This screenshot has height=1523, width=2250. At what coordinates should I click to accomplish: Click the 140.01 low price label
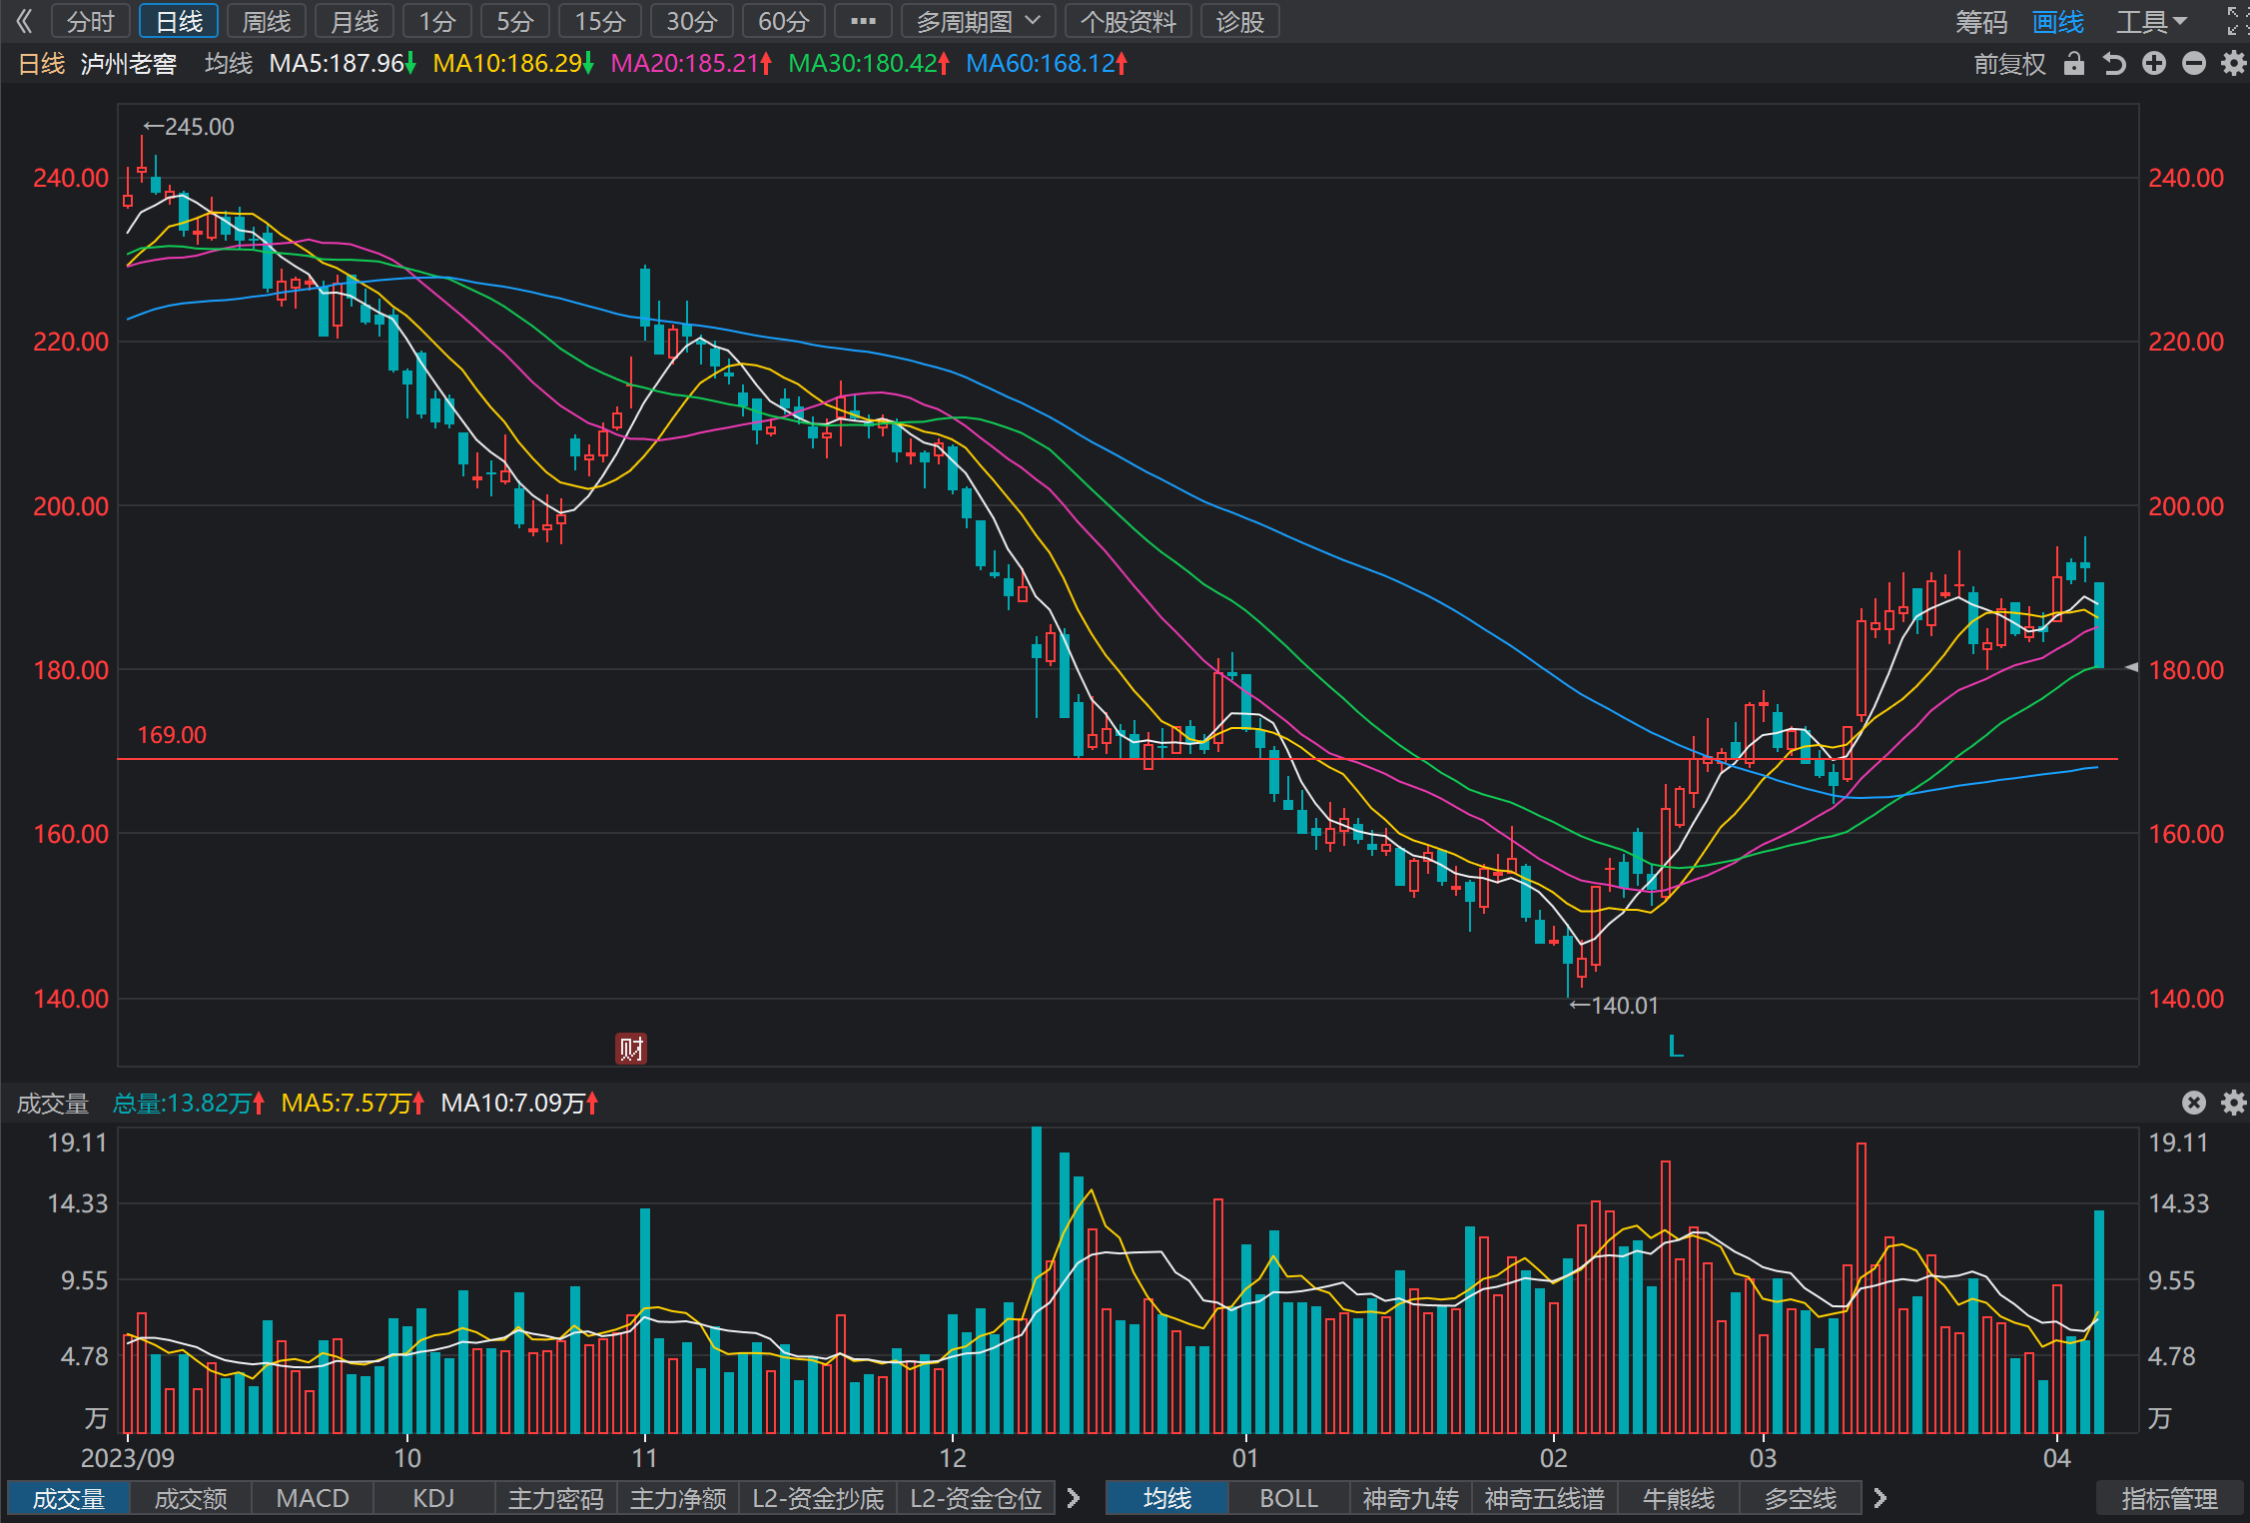(x=1614, y=1006)
